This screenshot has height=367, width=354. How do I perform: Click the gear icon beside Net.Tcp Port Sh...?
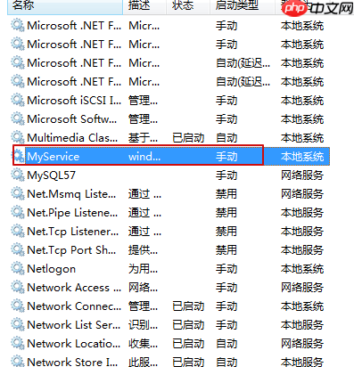point(18,249)
